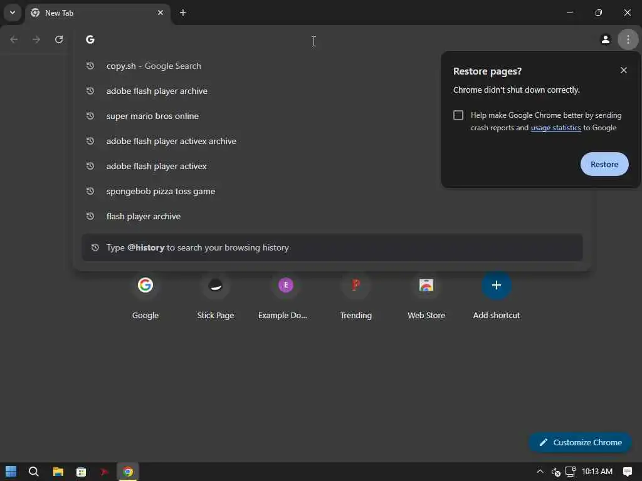Click history icon beside super mario bros online
The height and width of the screenshot is (481, 642).
[90, 116]
